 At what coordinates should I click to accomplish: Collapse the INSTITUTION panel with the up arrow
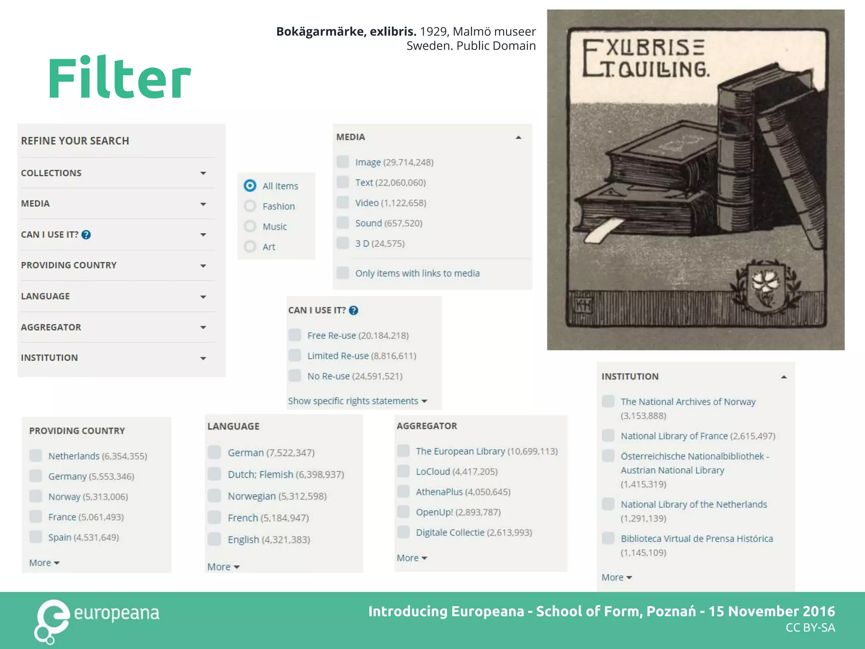tap(784, 377)
